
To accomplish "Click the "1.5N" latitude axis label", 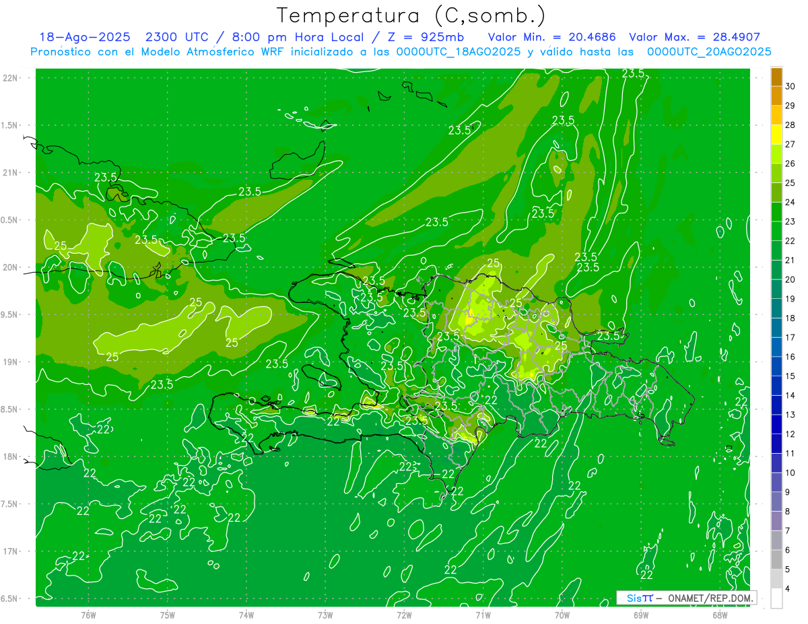I will coord(11,125).
